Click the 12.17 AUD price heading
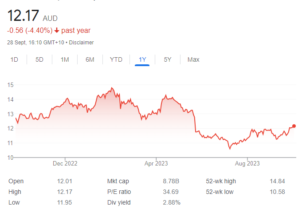 (32, 16)
